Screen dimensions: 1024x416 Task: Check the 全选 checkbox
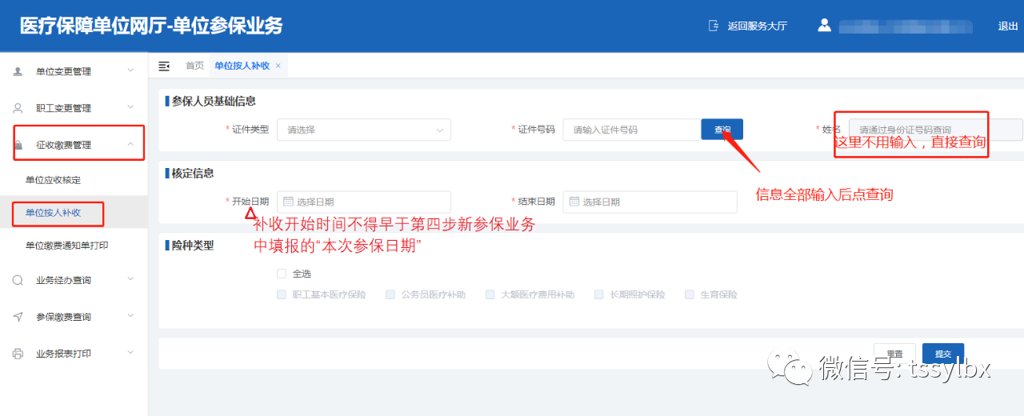281,274
